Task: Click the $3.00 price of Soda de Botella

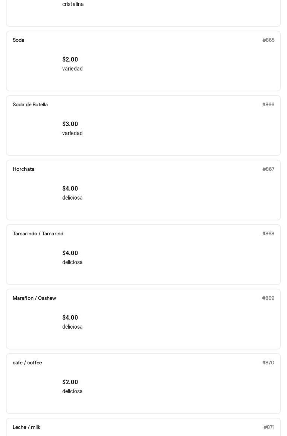Action: pos(70,124)
